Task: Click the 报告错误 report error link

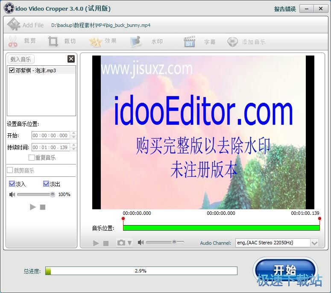Action: coord(285,9)
